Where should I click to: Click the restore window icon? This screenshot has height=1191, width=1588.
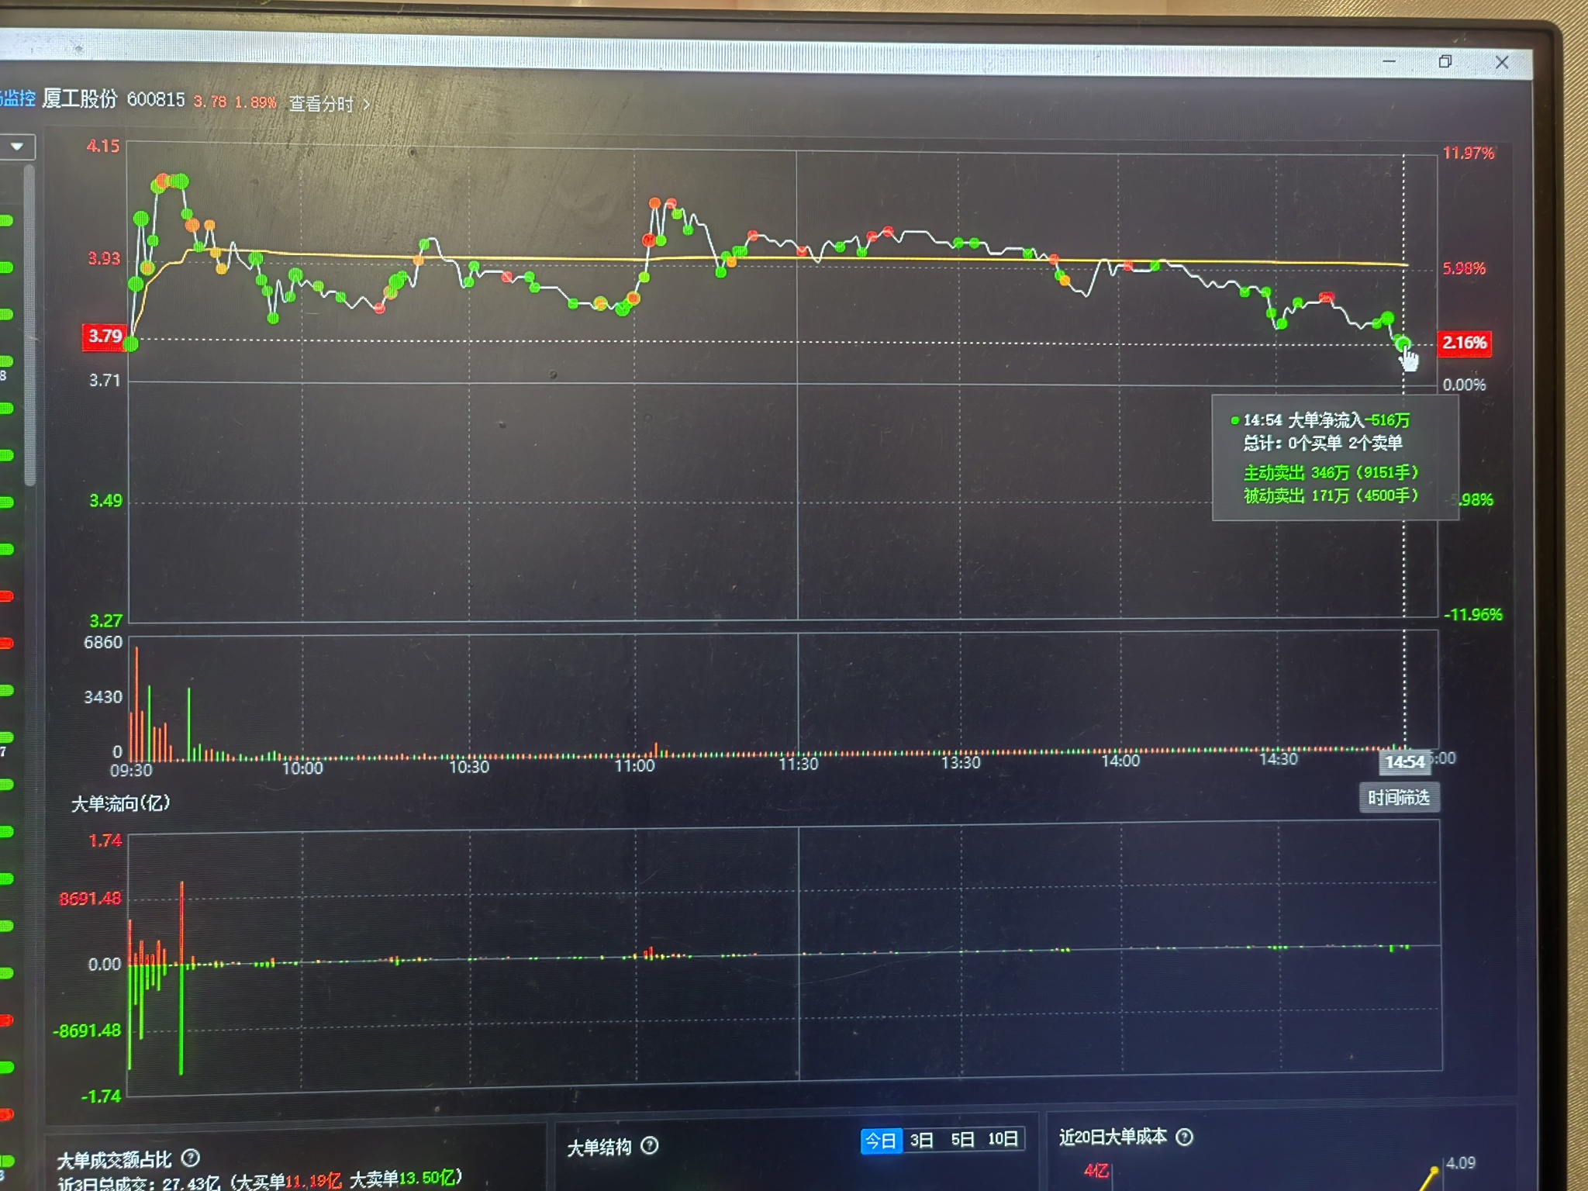click(1445, 61)
